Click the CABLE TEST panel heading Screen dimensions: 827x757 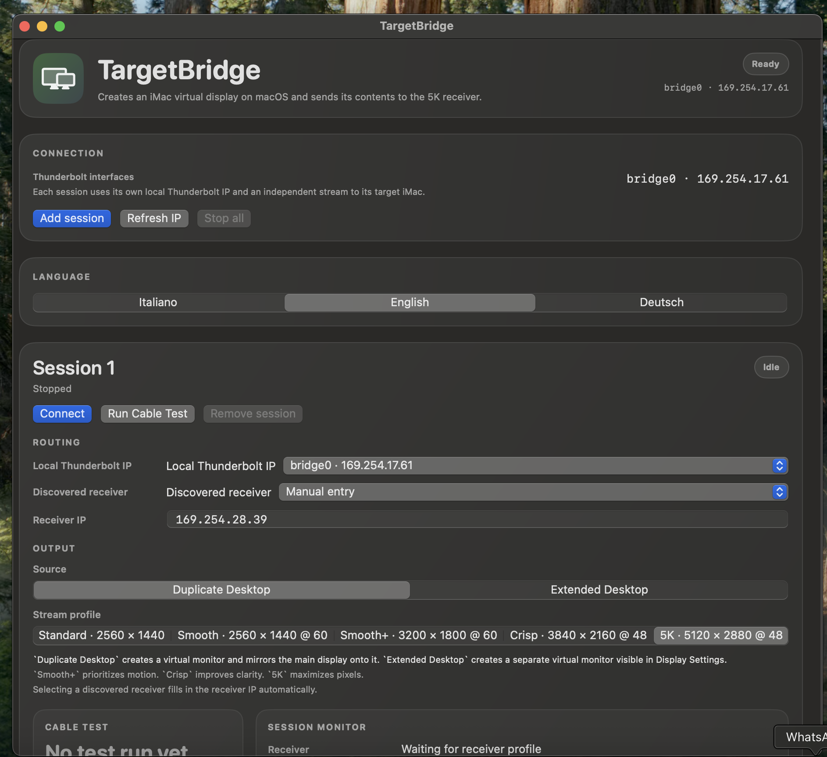click(77, 727)
